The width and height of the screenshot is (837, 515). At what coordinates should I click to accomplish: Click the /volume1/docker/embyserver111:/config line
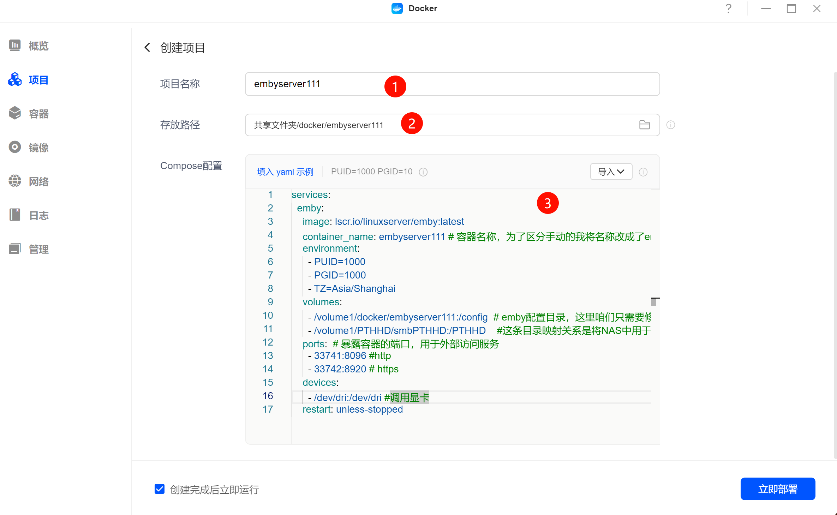(x=479, y=317)
